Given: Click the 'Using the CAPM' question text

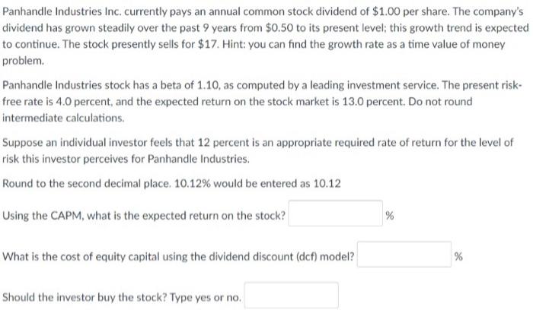Looking at the screenshot, I should 144,216.
